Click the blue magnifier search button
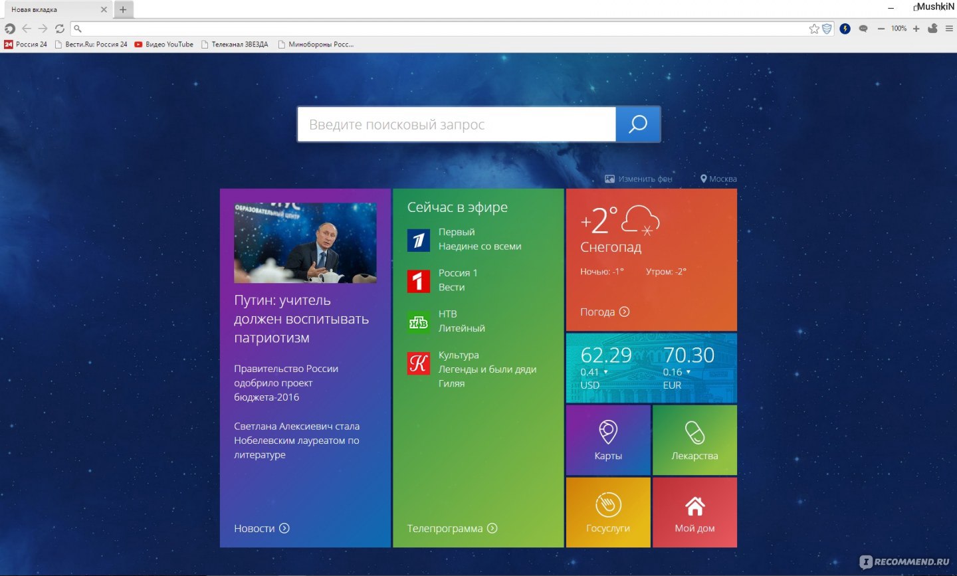This screenshot has width=957, height=576. pyautogui.click(x=638, y=124)
